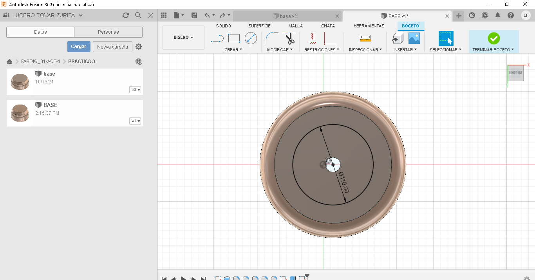Switch to the HERRAMIENTAS ribbon tab
The width and height of the screenshot is (535, 280).
(369, 26)
